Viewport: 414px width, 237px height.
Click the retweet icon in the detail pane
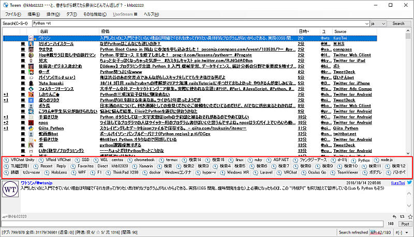pyautogui.click(x=402, y=216)
